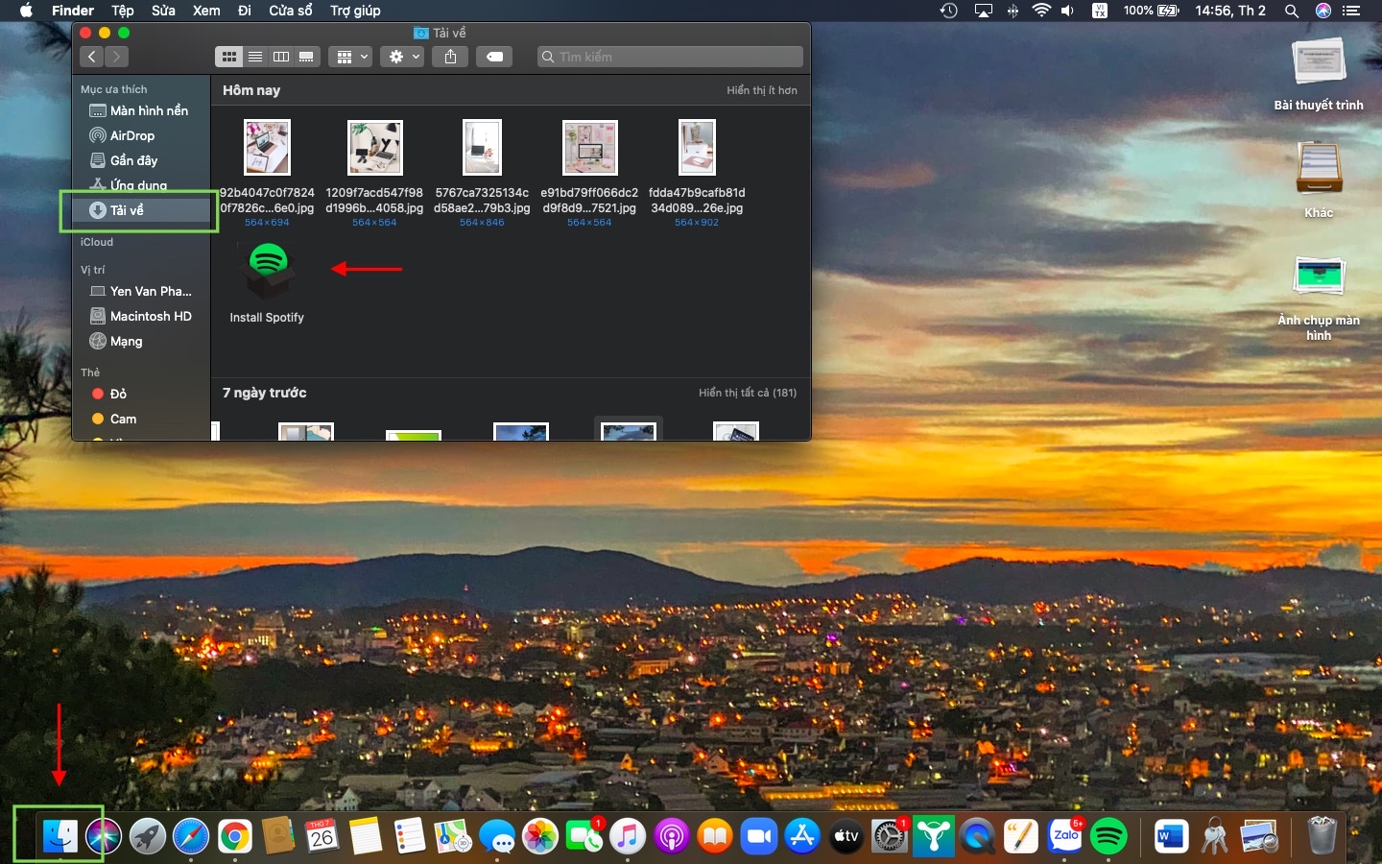
Task: Open Spotify from the dock
Action: coord(1108,836)
